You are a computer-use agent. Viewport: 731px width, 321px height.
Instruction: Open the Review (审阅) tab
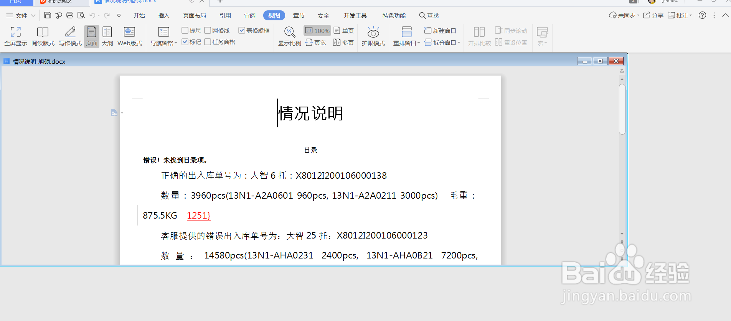point(250,15)
